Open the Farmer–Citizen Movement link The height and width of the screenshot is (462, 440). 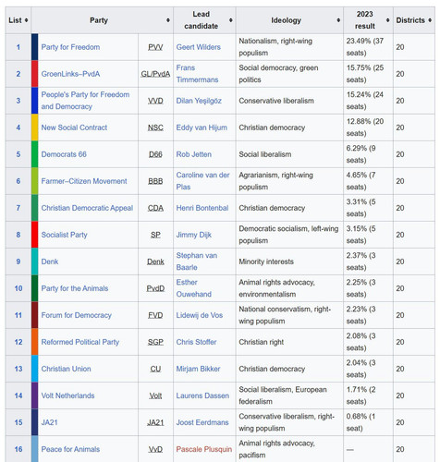point(84,181)
